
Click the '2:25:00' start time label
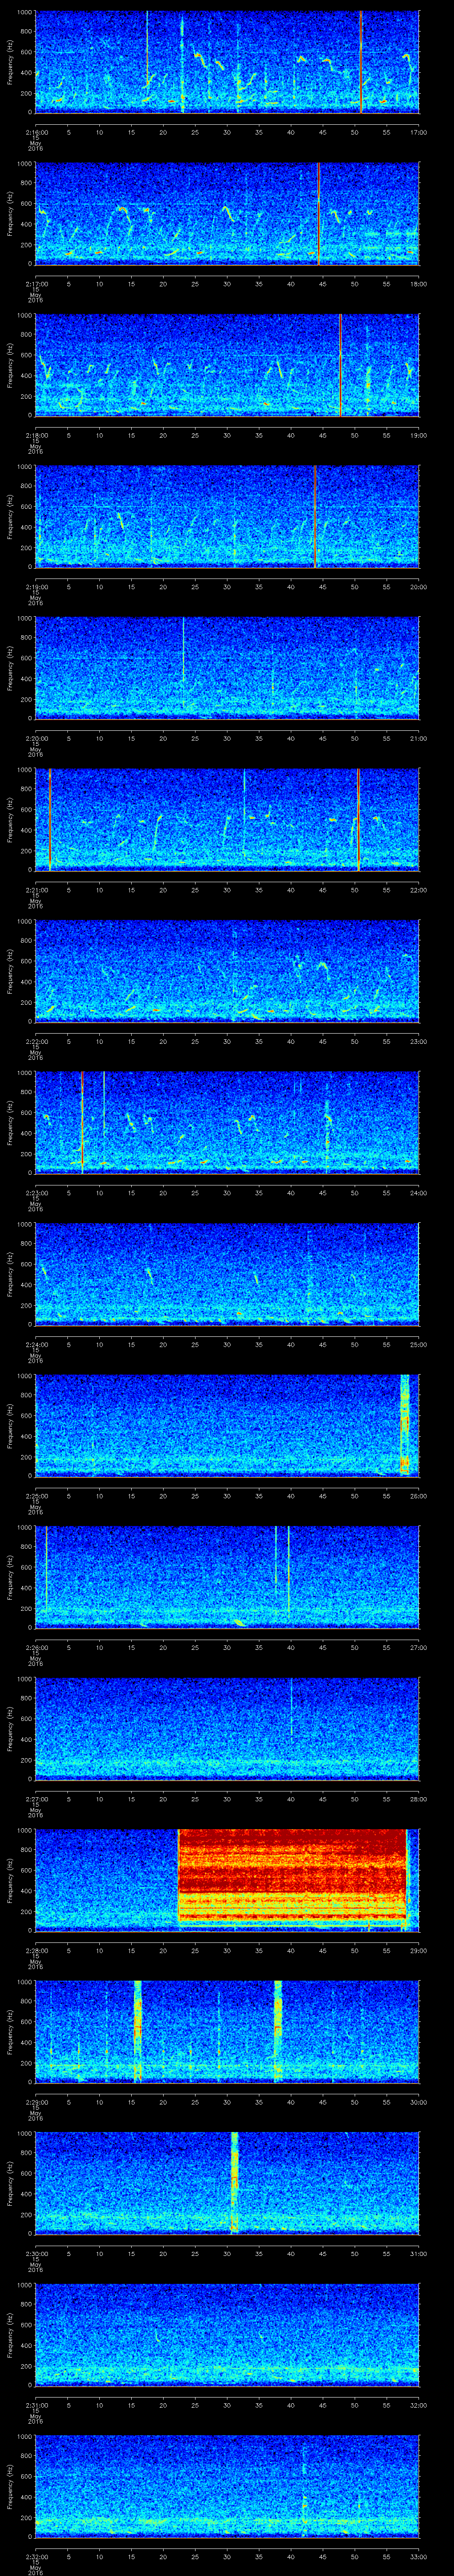point(36,1496)
